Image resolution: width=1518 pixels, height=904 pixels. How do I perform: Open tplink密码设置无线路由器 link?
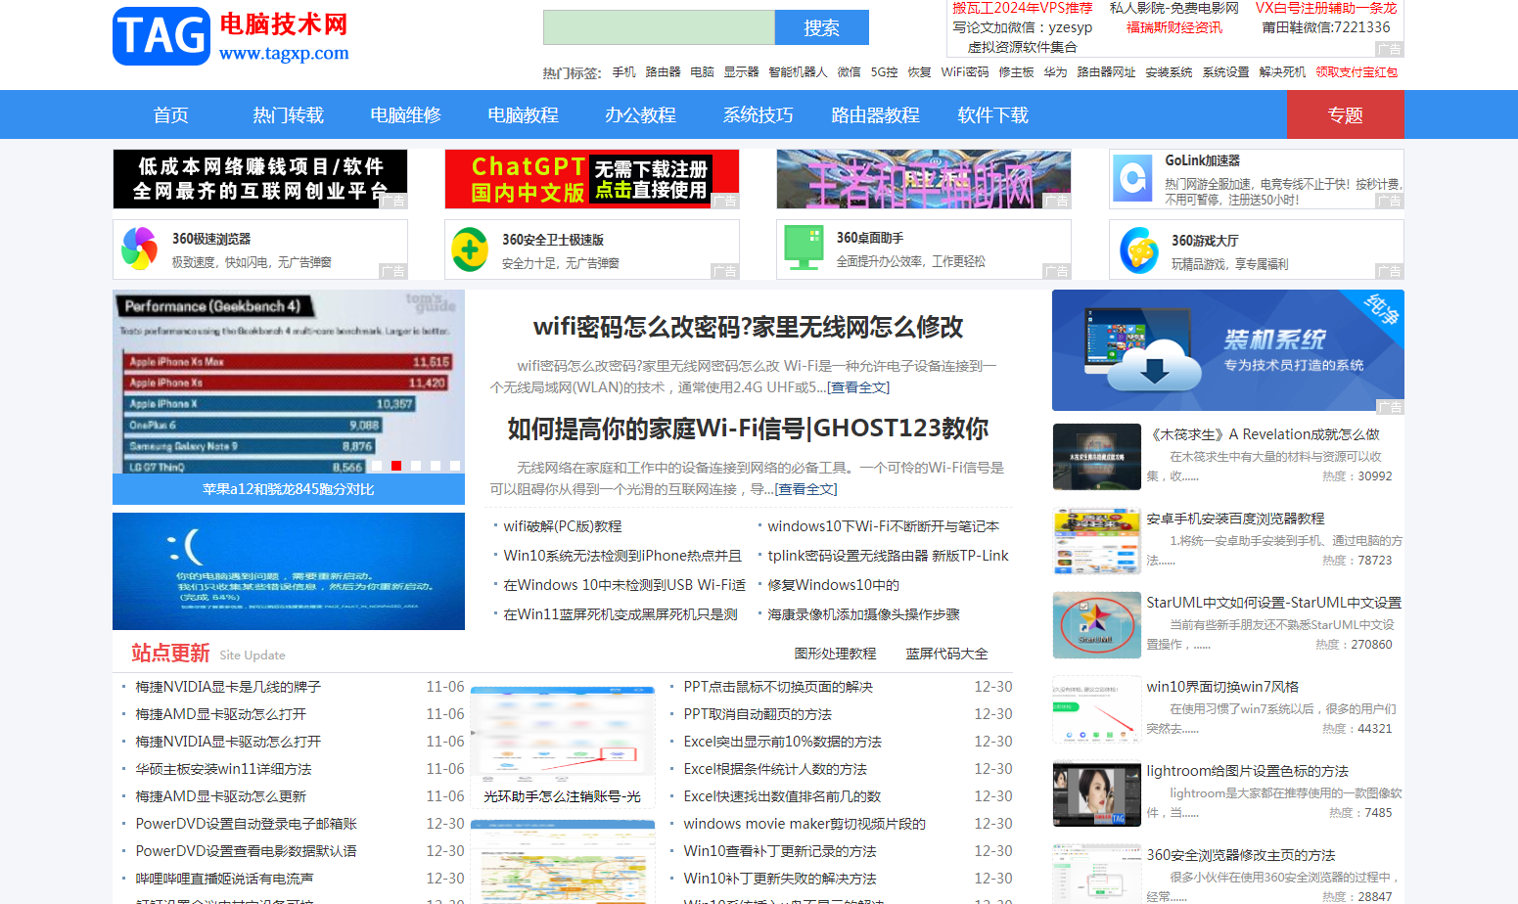888,556
